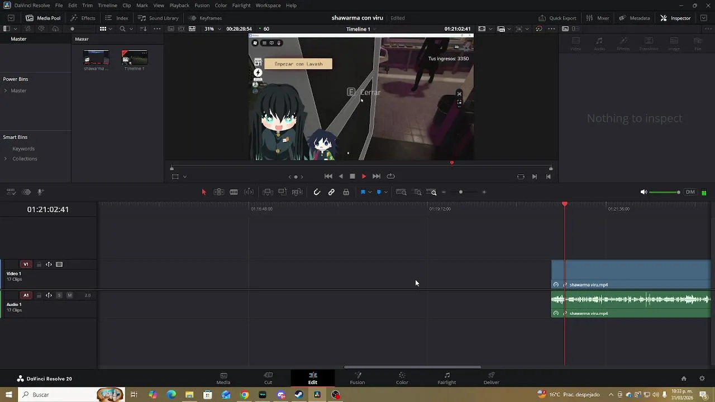Click the blue Flag clip icon
The height and width of the screenshot is (402, 715).
pos(363,192)
